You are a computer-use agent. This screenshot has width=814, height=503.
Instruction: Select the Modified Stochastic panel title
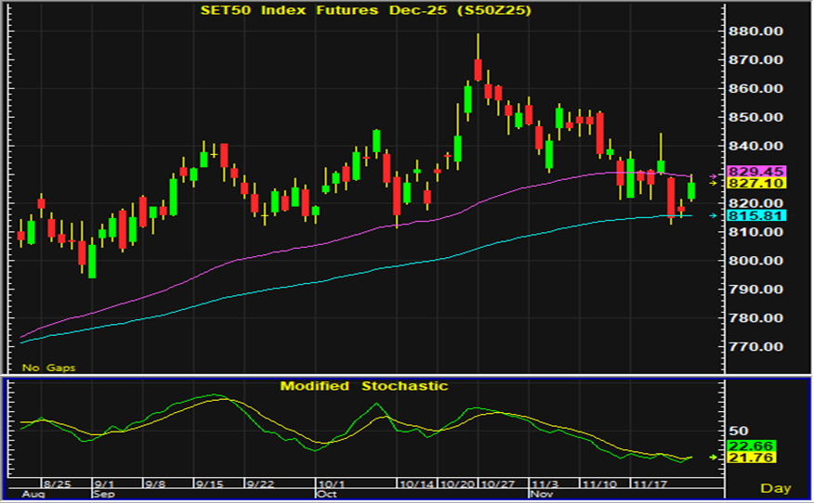(x=364, y=386)
